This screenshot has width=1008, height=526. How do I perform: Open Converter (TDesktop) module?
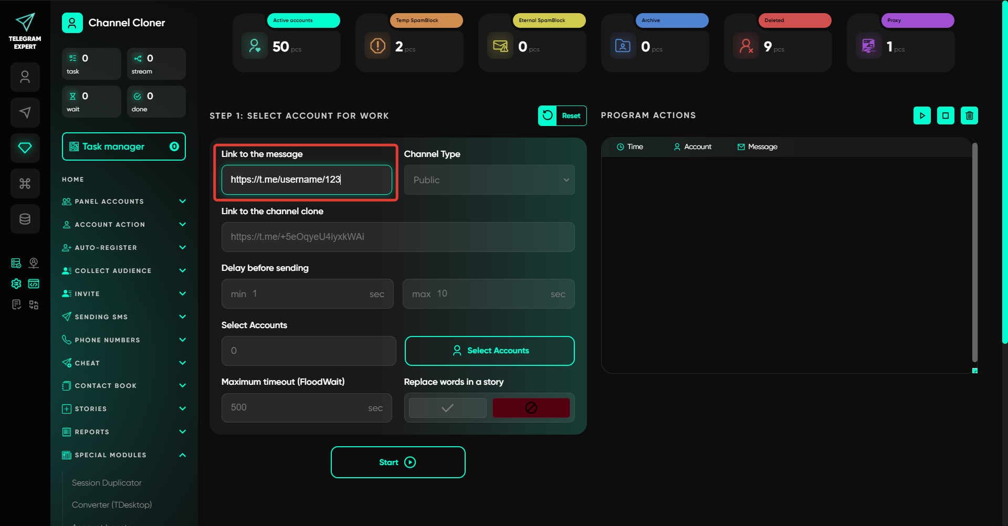pyautogui.click(x=112, y=505)
